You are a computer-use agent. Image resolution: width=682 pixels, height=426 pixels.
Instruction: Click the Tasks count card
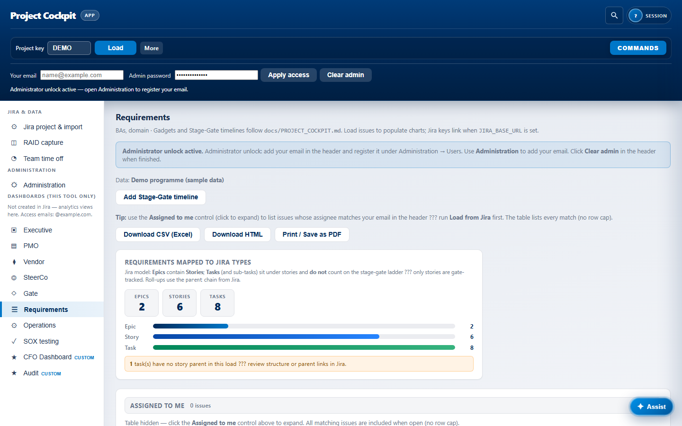[x=217, y=303]
